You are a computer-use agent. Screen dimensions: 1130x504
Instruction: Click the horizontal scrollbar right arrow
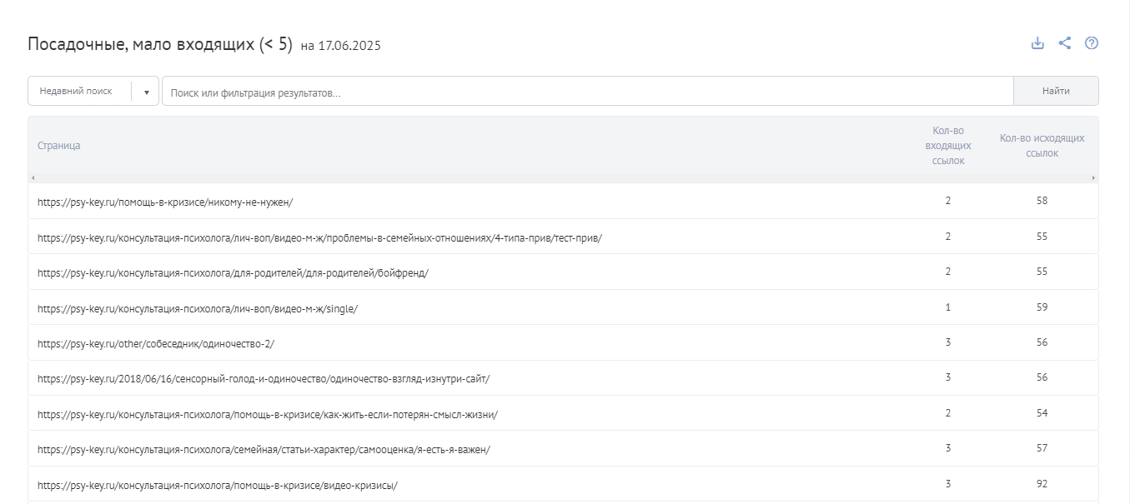(x=1093, y=178)
